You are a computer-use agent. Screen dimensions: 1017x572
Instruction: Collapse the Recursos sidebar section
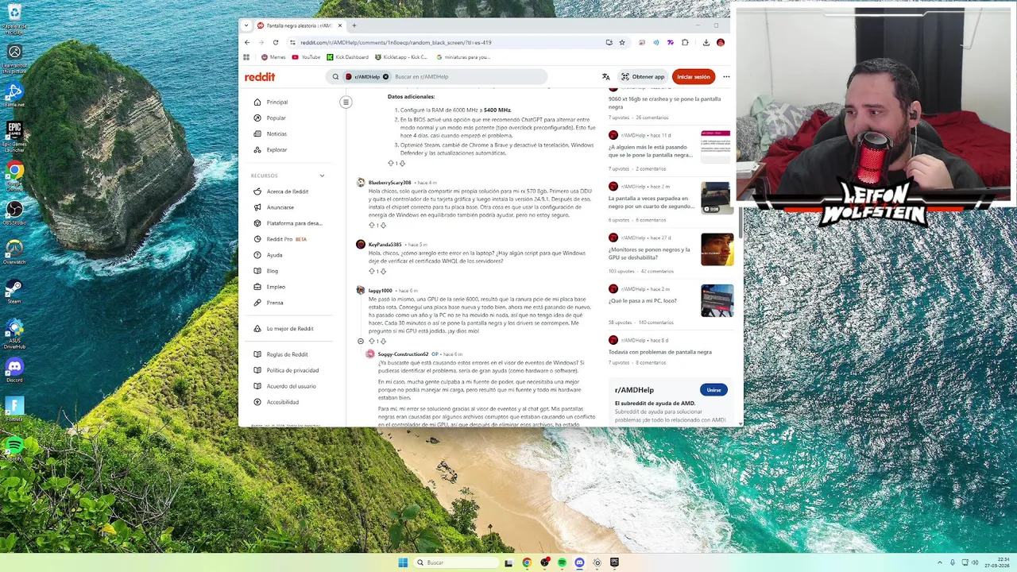pyautogui.click(x=322, y=176)
